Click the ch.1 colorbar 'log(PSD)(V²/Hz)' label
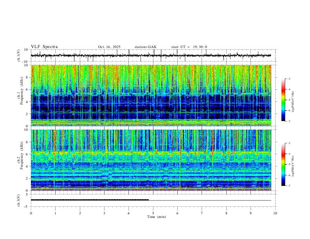Image resolution: width=310 pixels, height=239 pixels. [293, 102]
